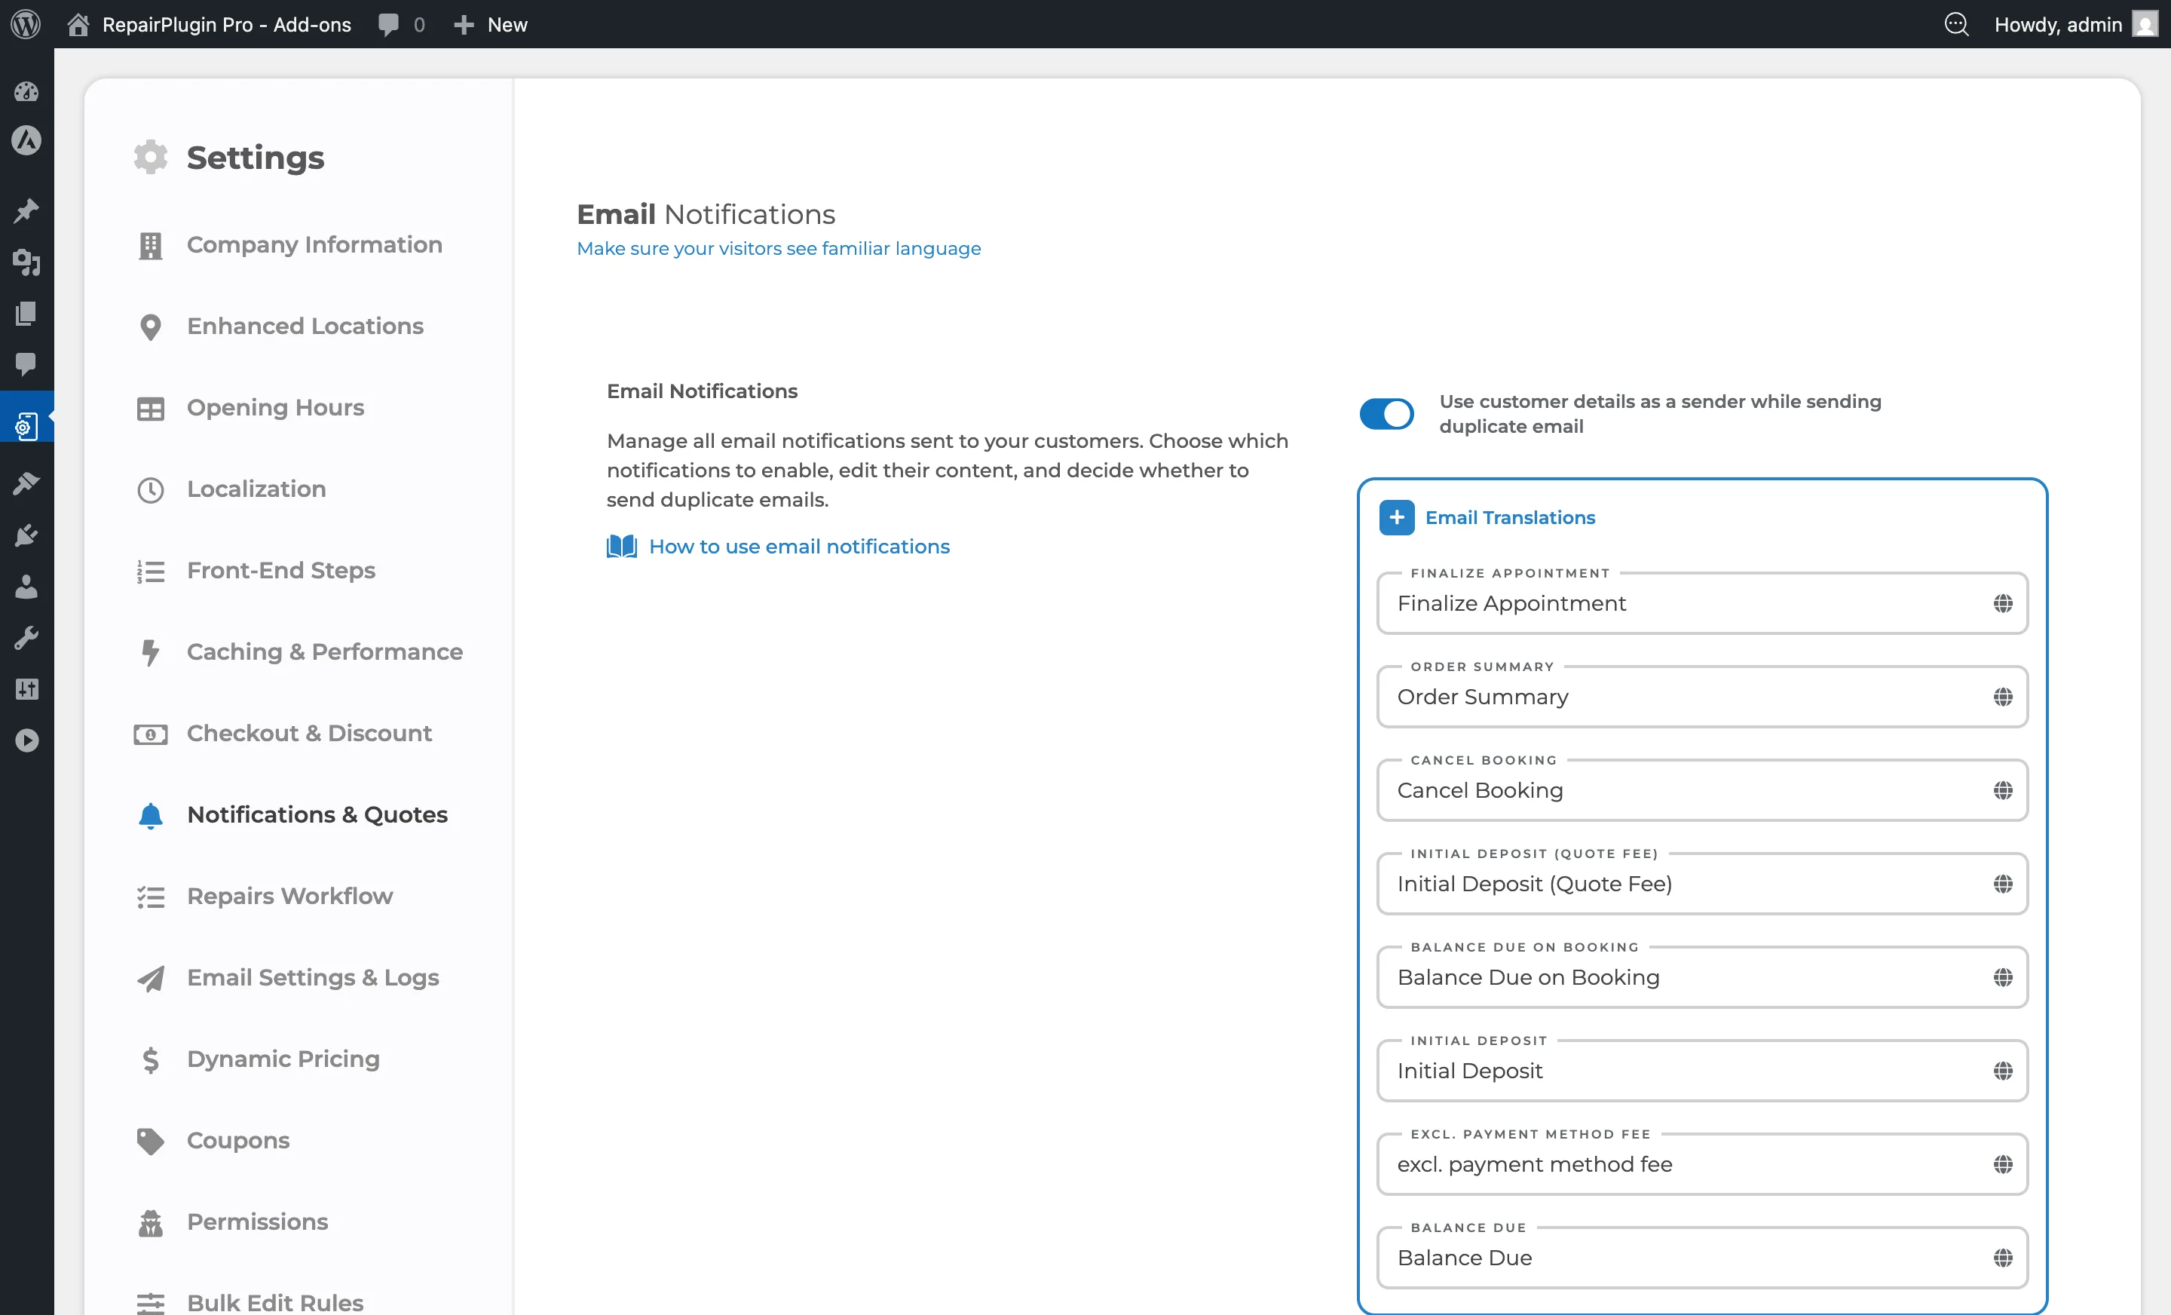Go to Repairs Workflow settings section

click(290, 896)
